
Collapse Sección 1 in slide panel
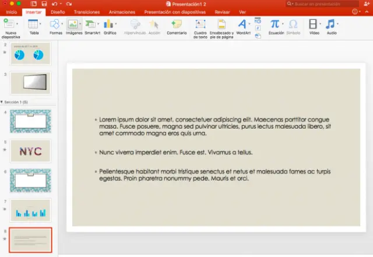point(2,102)
